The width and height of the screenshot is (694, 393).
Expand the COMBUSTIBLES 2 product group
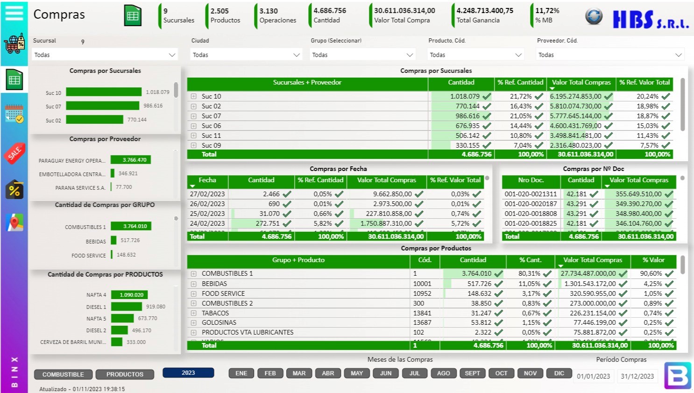193,303
